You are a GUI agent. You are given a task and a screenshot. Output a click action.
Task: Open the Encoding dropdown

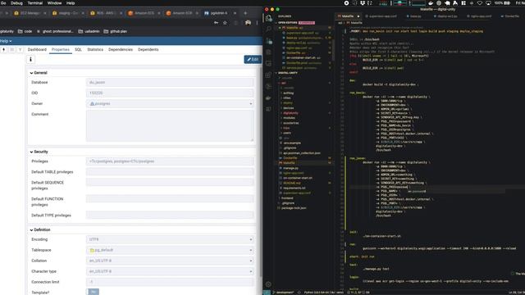tap(170, 239)
